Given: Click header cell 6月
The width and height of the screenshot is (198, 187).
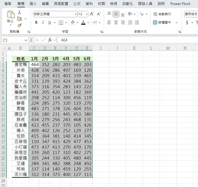Looking at the screenshot, I should [x=87, y=59].
